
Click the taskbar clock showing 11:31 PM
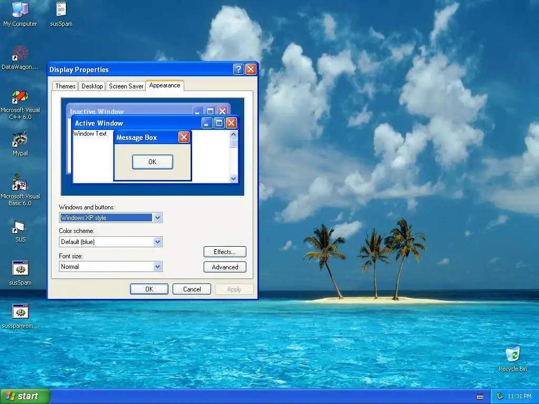click(x=520, y=397)
